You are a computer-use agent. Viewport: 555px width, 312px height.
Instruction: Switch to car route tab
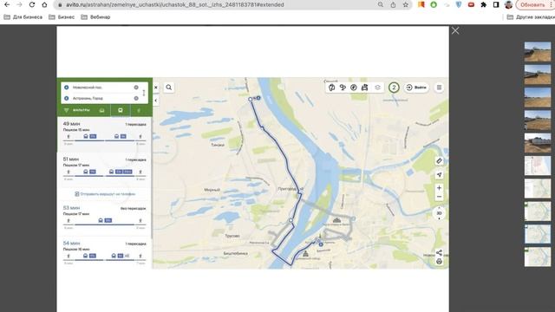tap(102, 110)
